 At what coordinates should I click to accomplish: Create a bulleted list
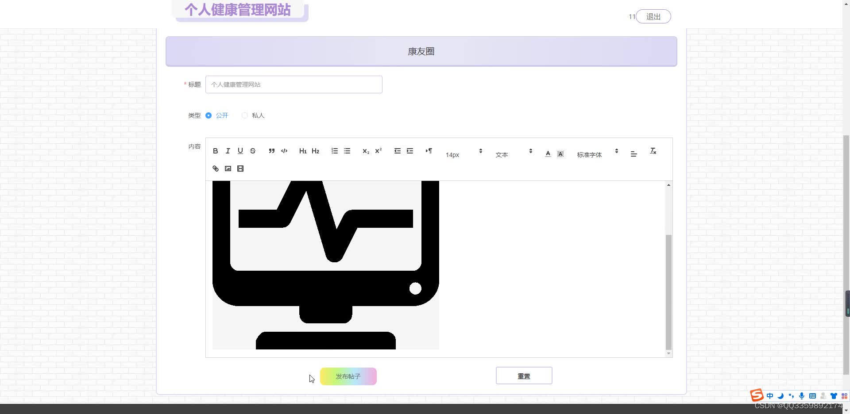(347, 151)
